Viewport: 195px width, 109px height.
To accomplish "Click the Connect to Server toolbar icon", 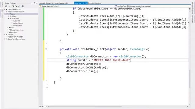I will point(16,6).
